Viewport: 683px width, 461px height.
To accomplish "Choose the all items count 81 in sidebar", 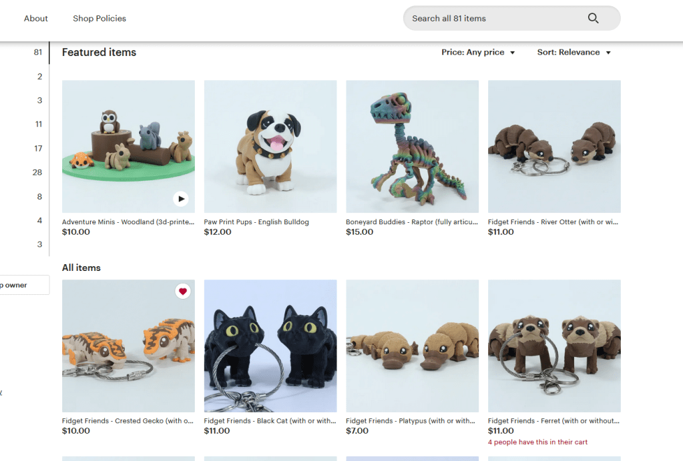I will 38,52.
